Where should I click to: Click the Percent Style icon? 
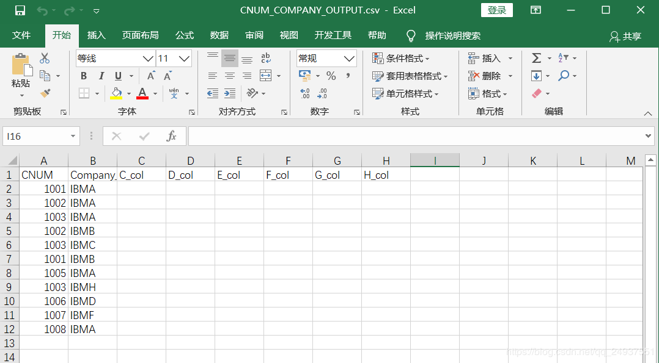pos(331,76)
